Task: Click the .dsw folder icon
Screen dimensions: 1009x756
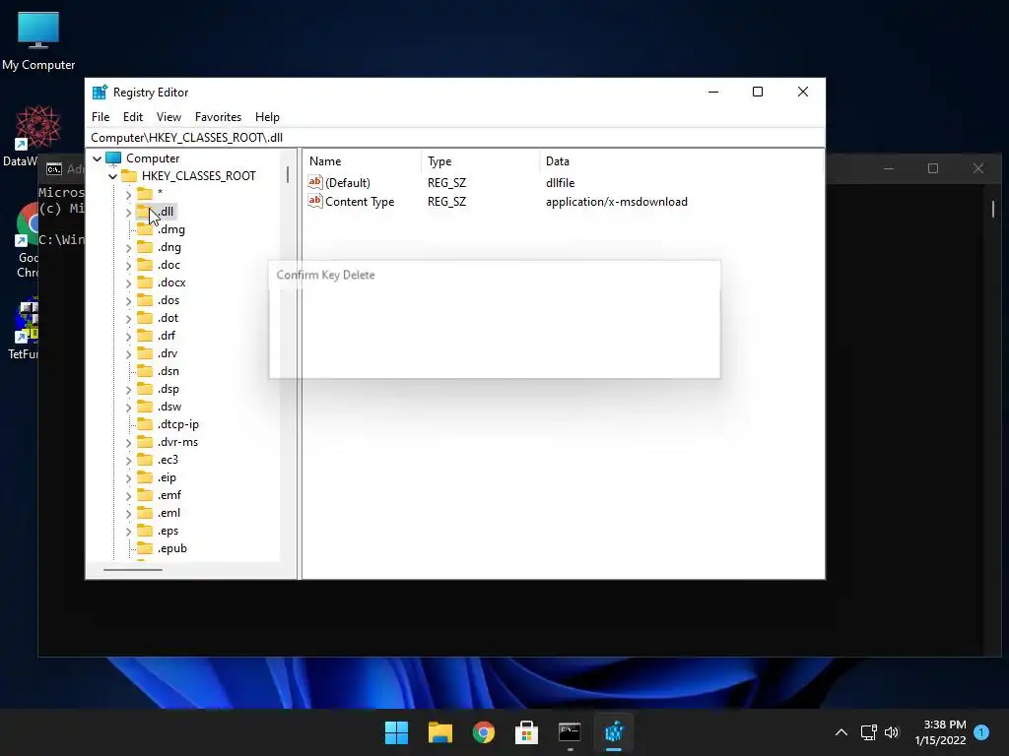Action: point(145,407)
